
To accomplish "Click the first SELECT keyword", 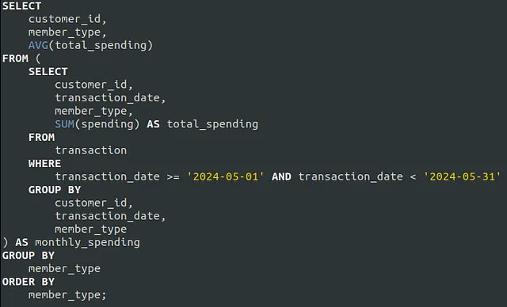I will 21,6.
